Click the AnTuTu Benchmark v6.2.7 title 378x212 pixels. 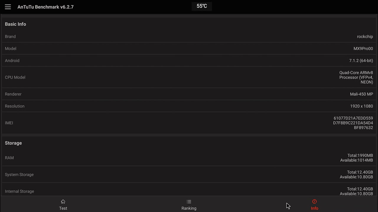click(x=45, y=7)
